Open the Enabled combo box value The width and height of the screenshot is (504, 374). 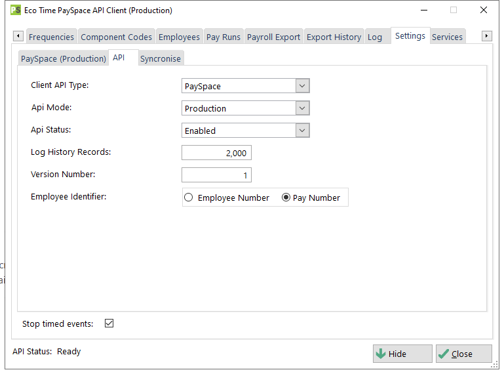tap(239, 131)
